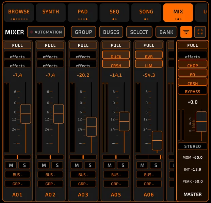Open the BANK selector
This screenshot has width=211, height=203.
(166, 32)
